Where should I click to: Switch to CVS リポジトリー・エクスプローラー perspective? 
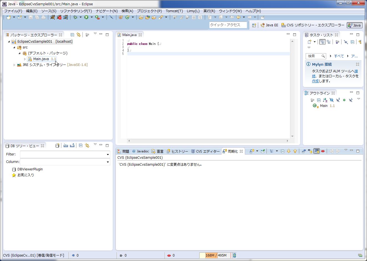313,25
